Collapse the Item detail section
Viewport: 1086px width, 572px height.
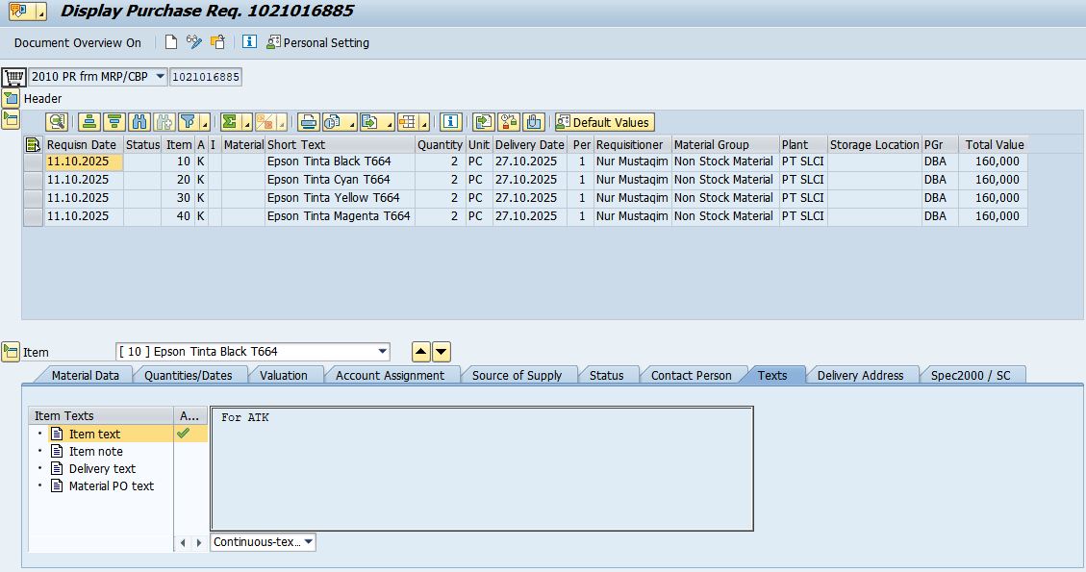(x=11, y=352)
